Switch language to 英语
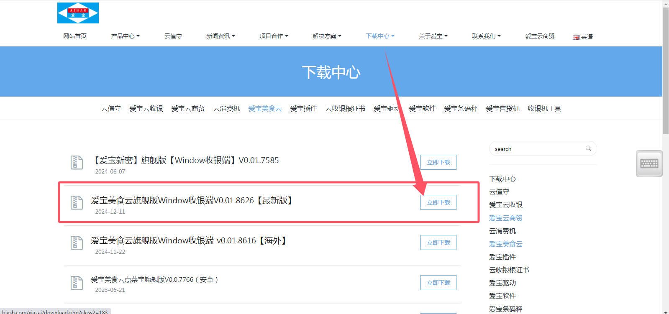 click(x=587, y=37)
